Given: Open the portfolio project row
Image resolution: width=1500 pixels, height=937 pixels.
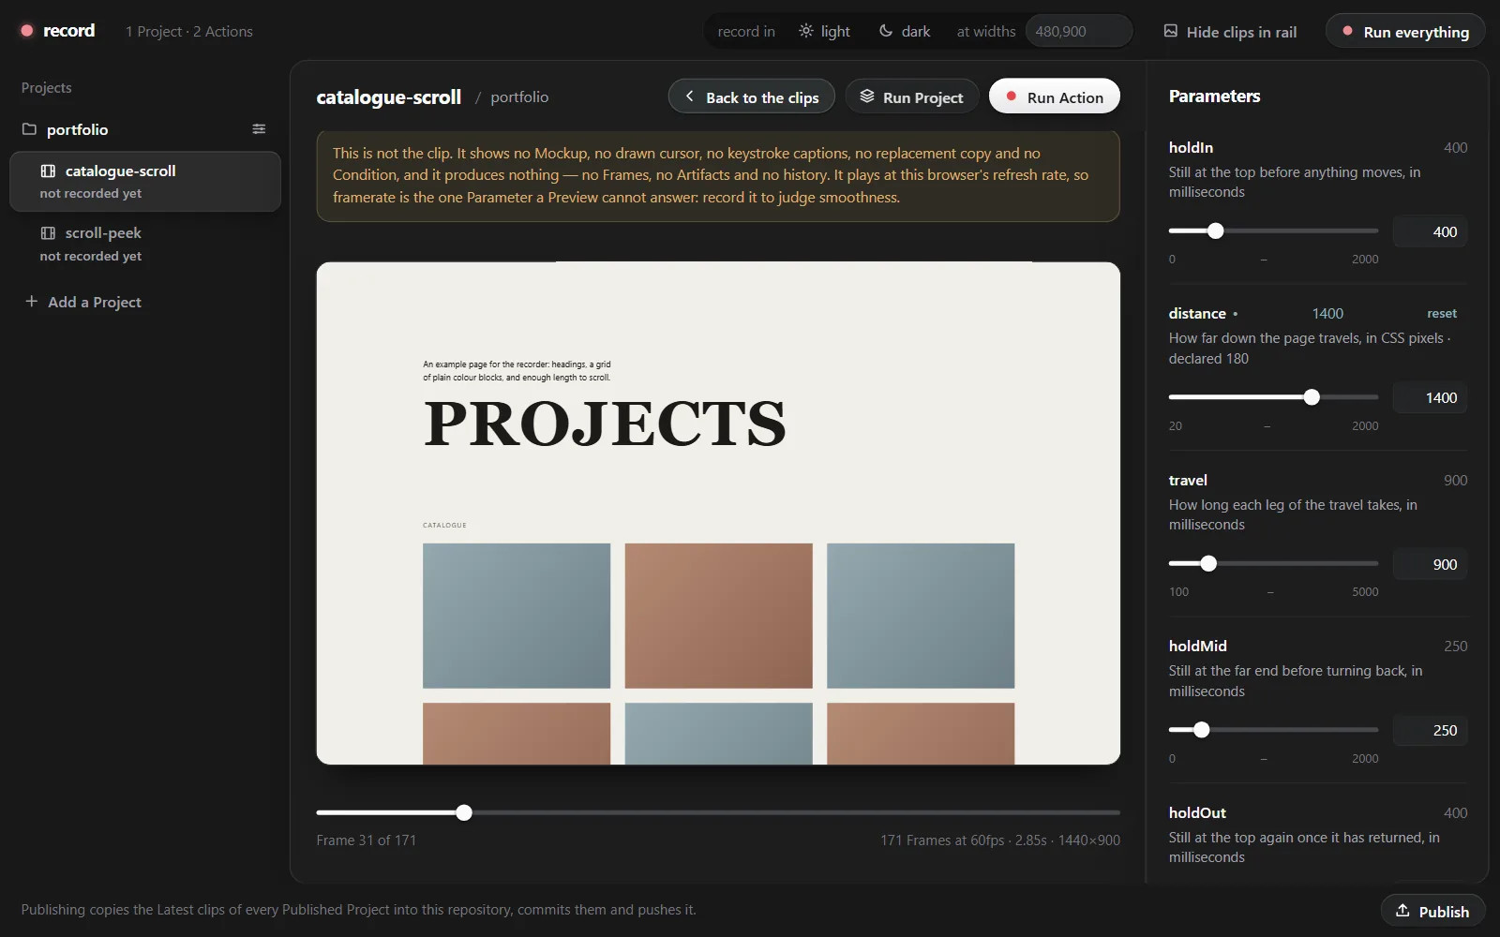Looking at the screenshot, I should pos(145,129).
